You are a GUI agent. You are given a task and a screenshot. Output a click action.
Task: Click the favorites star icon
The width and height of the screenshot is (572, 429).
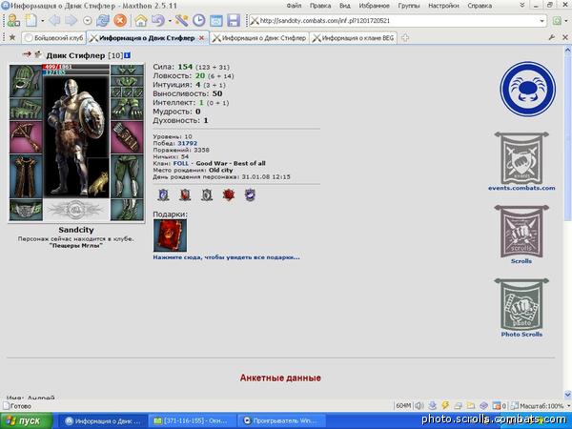pos(12,37)
